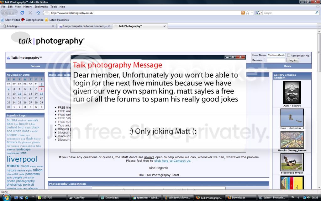Screen dimensions: 321x201
Task: Click the Log in button
Action: (292, 60)
